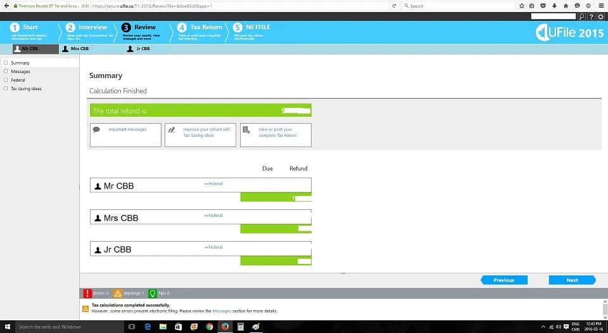Click the Firefox Search box
Screen dimensions: 608x333
pyautogui.click(x=459, y=6)
